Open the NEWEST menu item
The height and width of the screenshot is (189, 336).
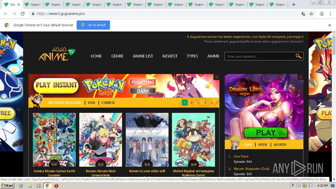tap(170, 56)
